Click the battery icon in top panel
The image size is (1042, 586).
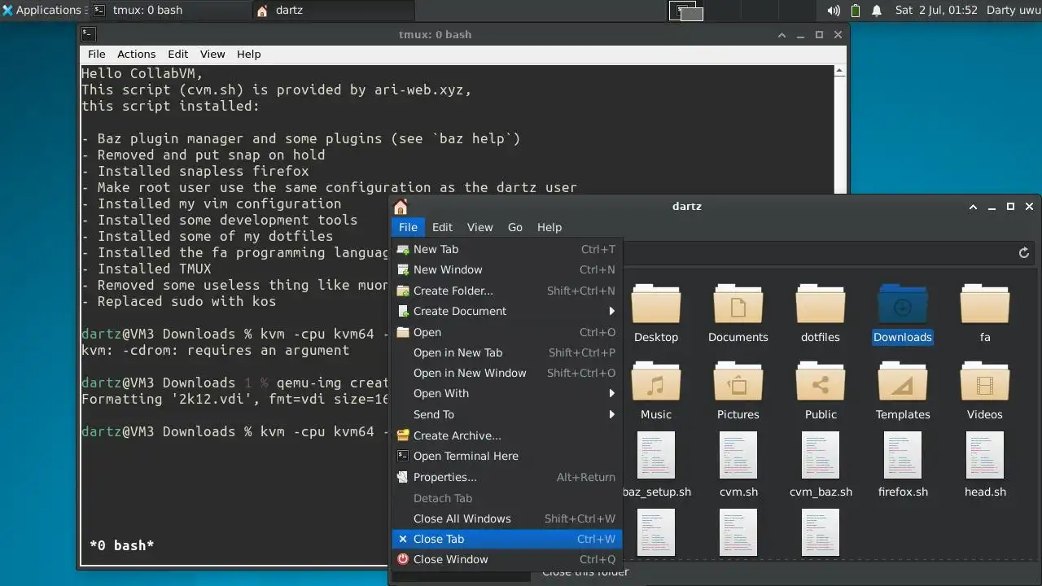856,11
